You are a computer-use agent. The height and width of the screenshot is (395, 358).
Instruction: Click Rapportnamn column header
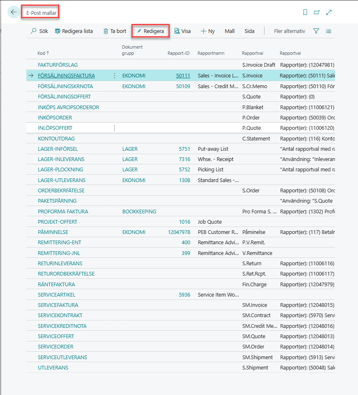(x=211, y=53)
